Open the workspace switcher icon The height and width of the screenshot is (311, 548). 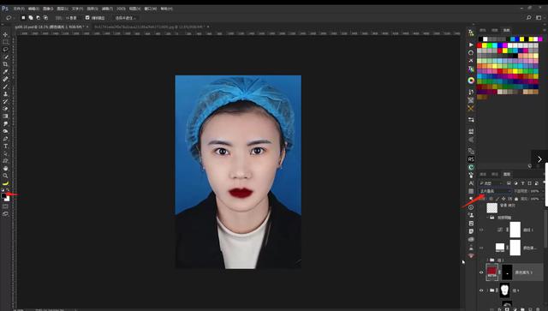pyautogui.click(x=539, y=17)
